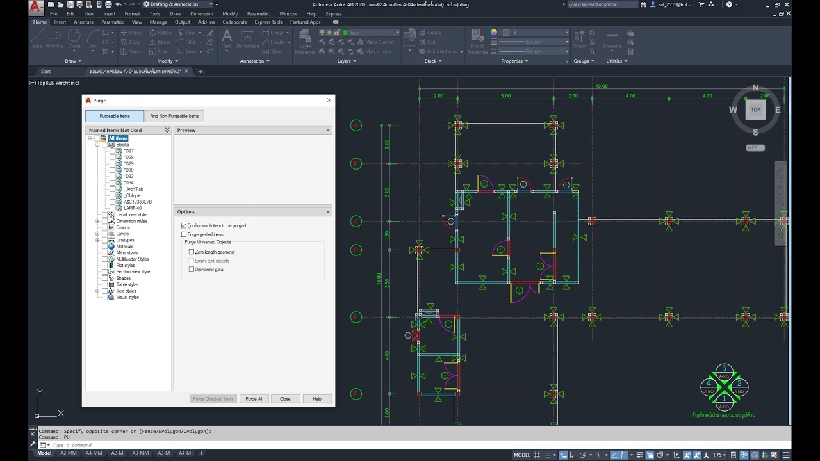820x461 pixels.
Task: Switch to the A2-MM layout tab
Action: click(68, 453)
